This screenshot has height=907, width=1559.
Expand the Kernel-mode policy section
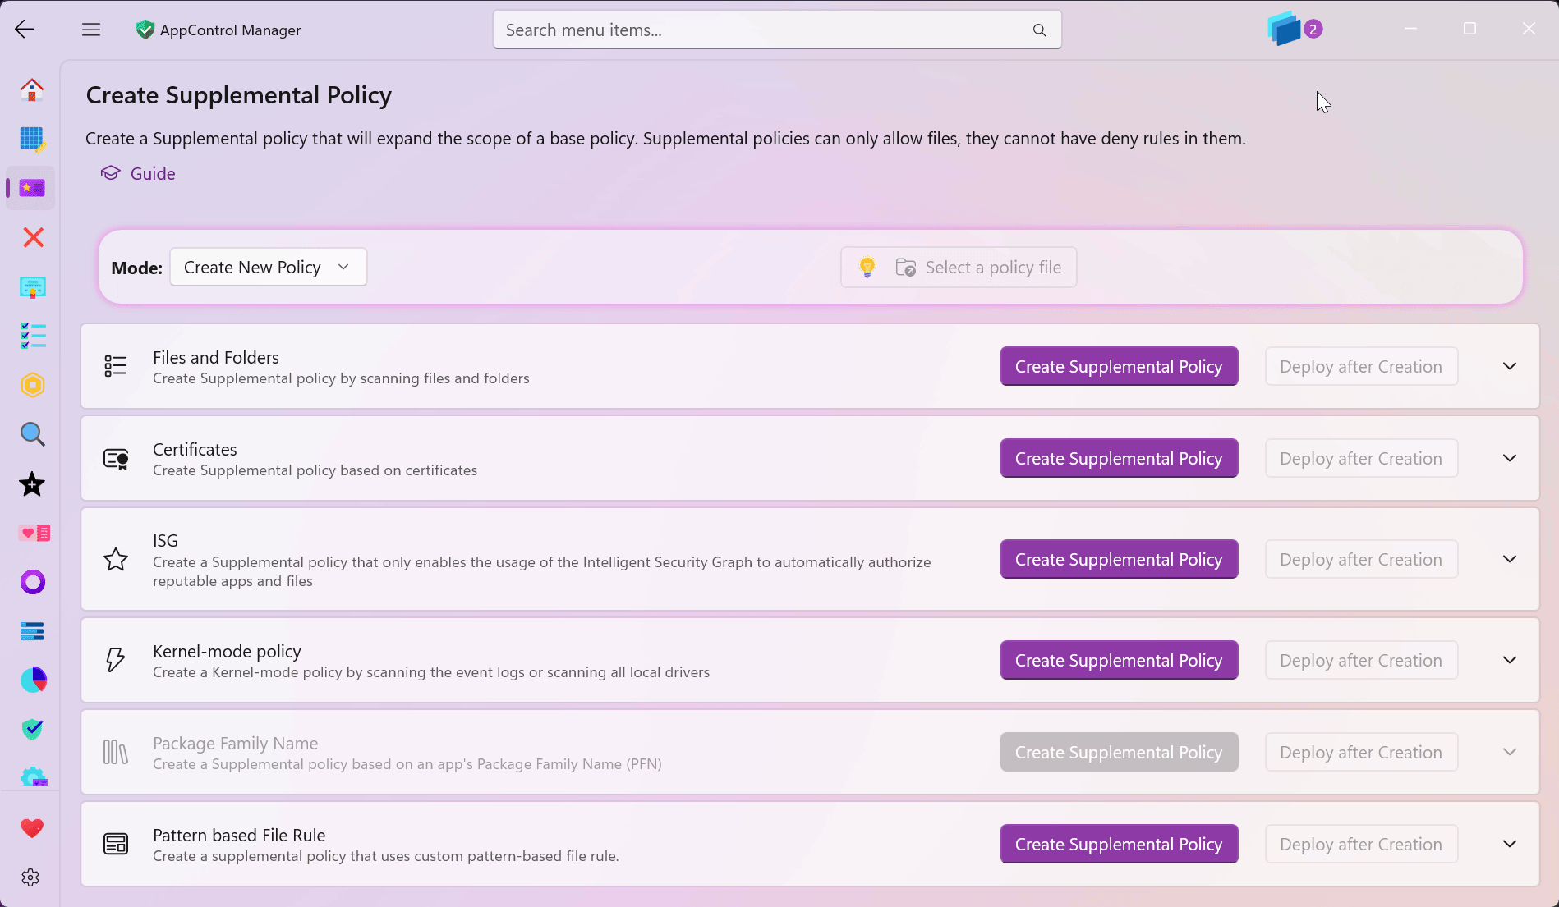tap(1509, 660)
